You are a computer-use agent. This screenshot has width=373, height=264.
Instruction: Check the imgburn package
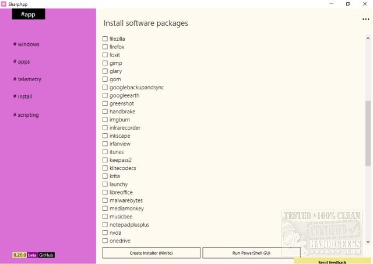point(105,120)
